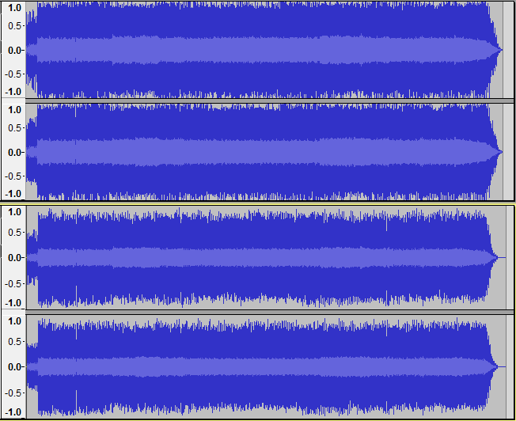Click the quieter intro section starting the third channel

coord(32,257)
